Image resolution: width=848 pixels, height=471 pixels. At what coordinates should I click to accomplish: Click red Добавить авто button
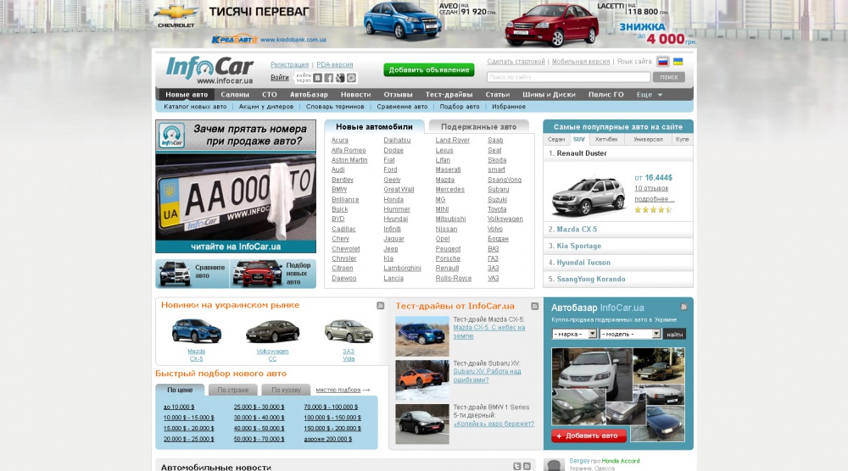[x=589, y=435]
